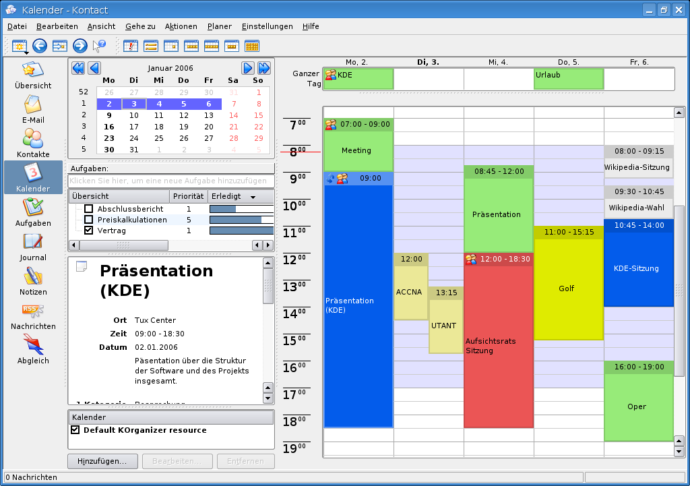Open Abgleich in the sidebar
Image resolution: width=690 pixels, height=486 pixels.
coord(33,350)
